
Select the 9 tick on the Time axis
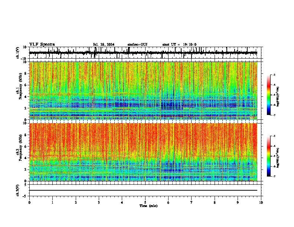pos(238,203)
